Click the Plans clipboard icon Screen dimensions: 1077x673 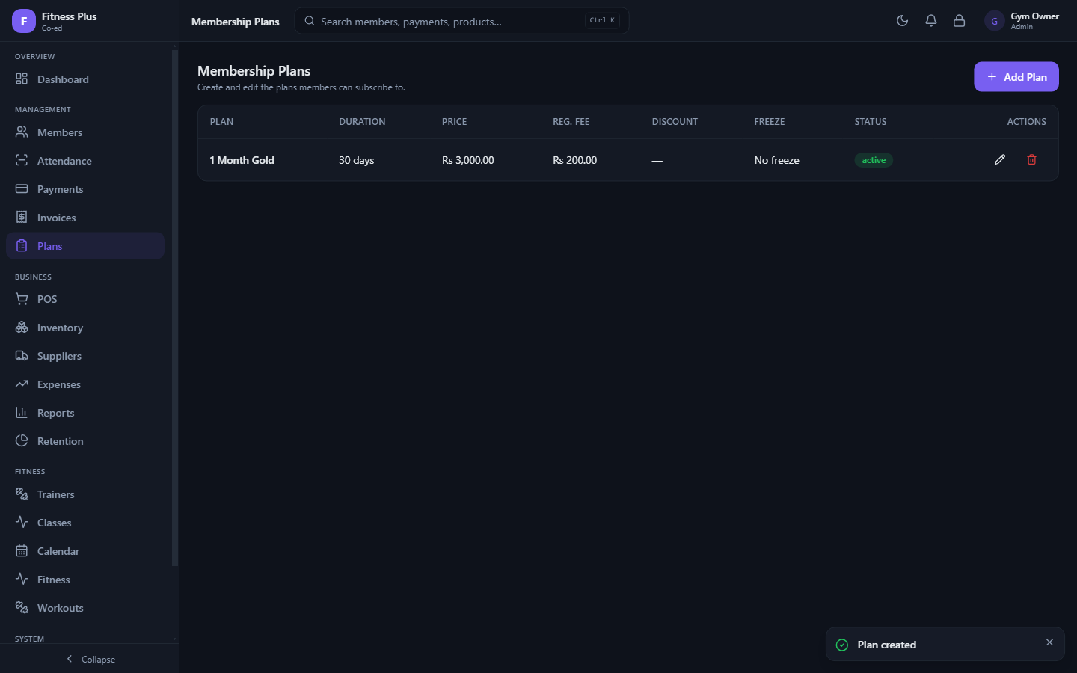pyautogui.click(x=22, y=246)
